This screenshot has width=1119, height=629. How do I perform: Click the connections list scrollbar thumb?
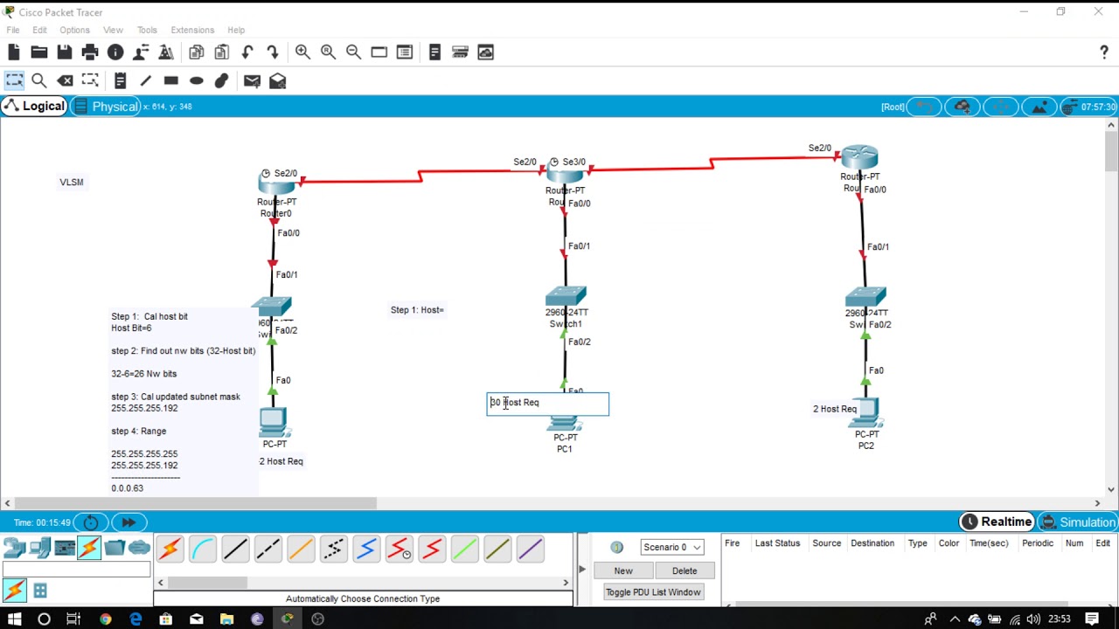(x=208, y=583)
